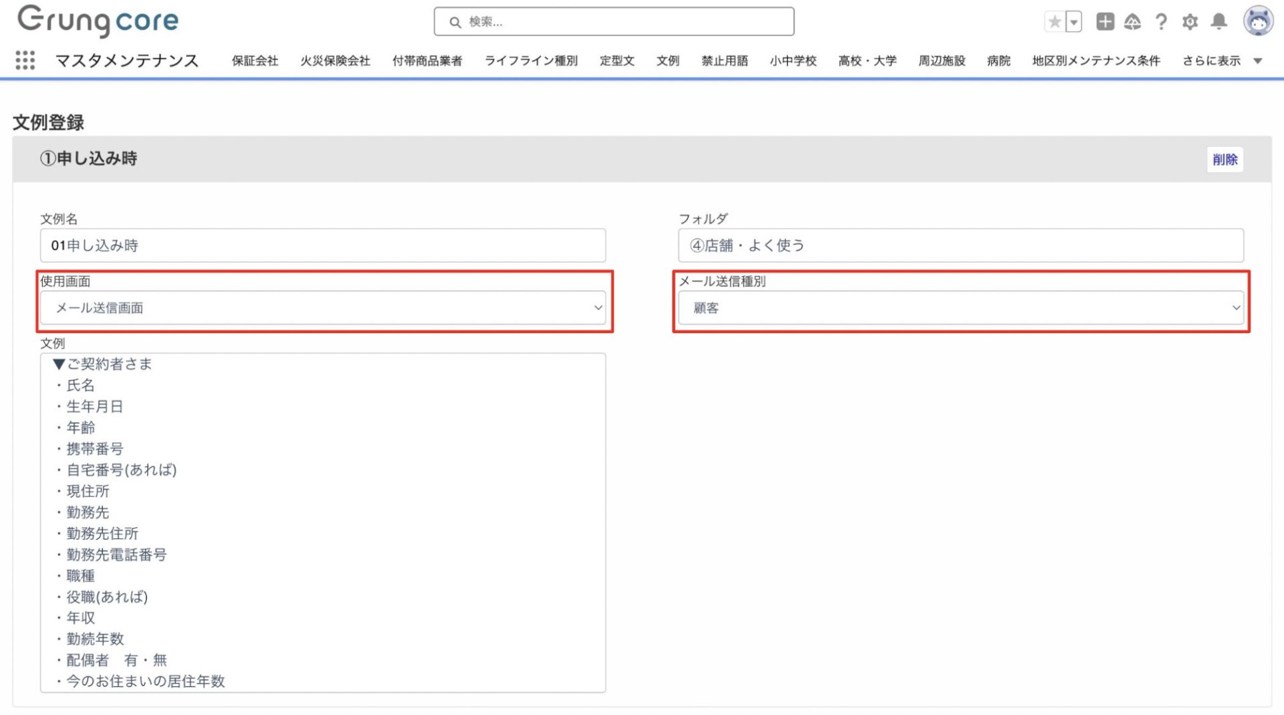Open the setup gear icon
The height and width of the screenshot is (715, 1284).
pyautogui.click(x=1190, y=22)
